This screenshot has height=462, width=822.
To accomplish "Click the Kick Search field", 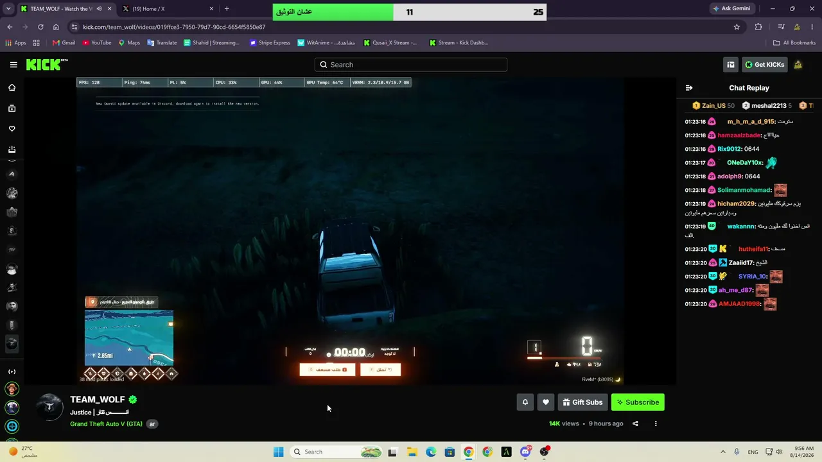I will [x=411, y=65].
